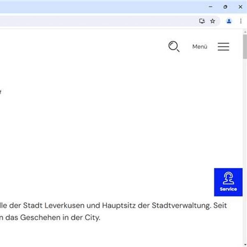Click the text "das Geschehen in der City."
The image size is (247, 247).
(x=53, y=218)
